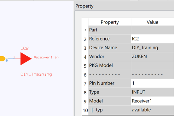Select the Receiver1_in pin label
The width and height of the screenshot is (174, 116).
pyautogui.click(x=46, y=57)
